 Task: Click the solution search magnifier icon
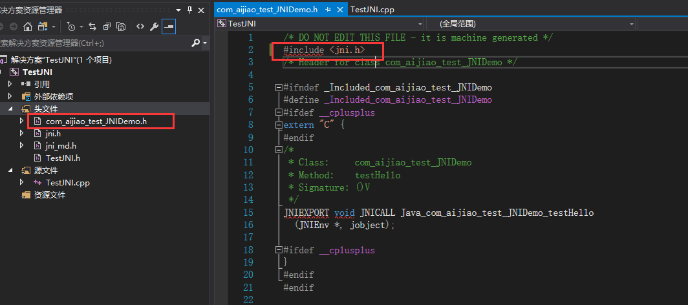point(196,43)
